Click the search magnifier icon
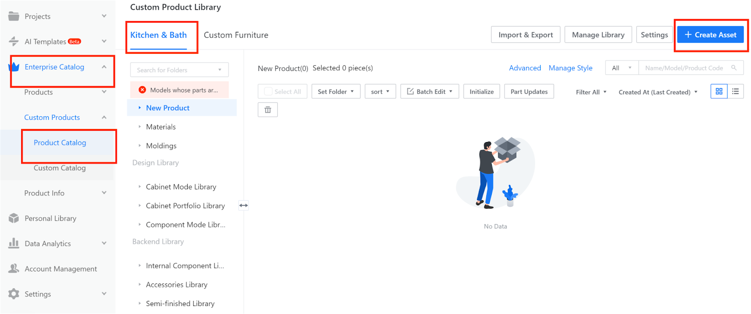Screen dimensions: 751x314 (734, 68)
